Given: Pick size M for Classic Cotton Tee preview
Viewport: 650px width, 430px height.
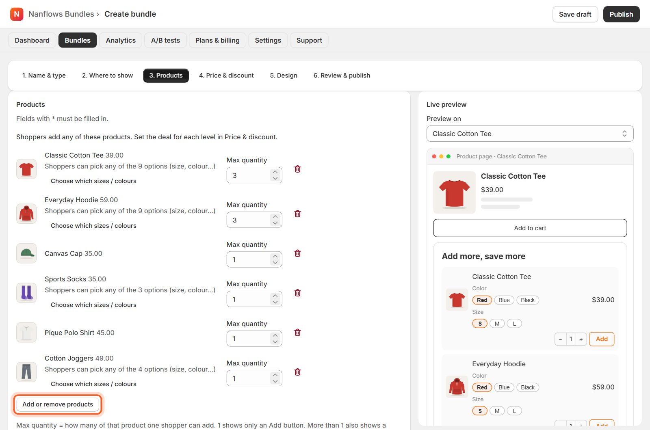Looking at the screenshot, I should click(497, 324).
